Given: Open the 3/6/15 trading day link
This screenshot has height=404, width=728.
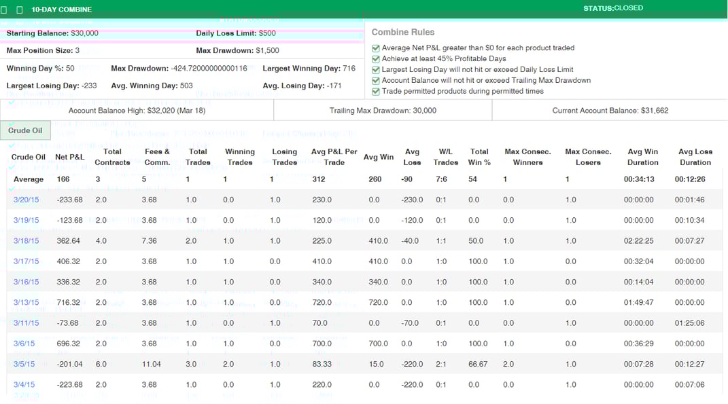Looking at the screenshot, I should click(24, 344).
